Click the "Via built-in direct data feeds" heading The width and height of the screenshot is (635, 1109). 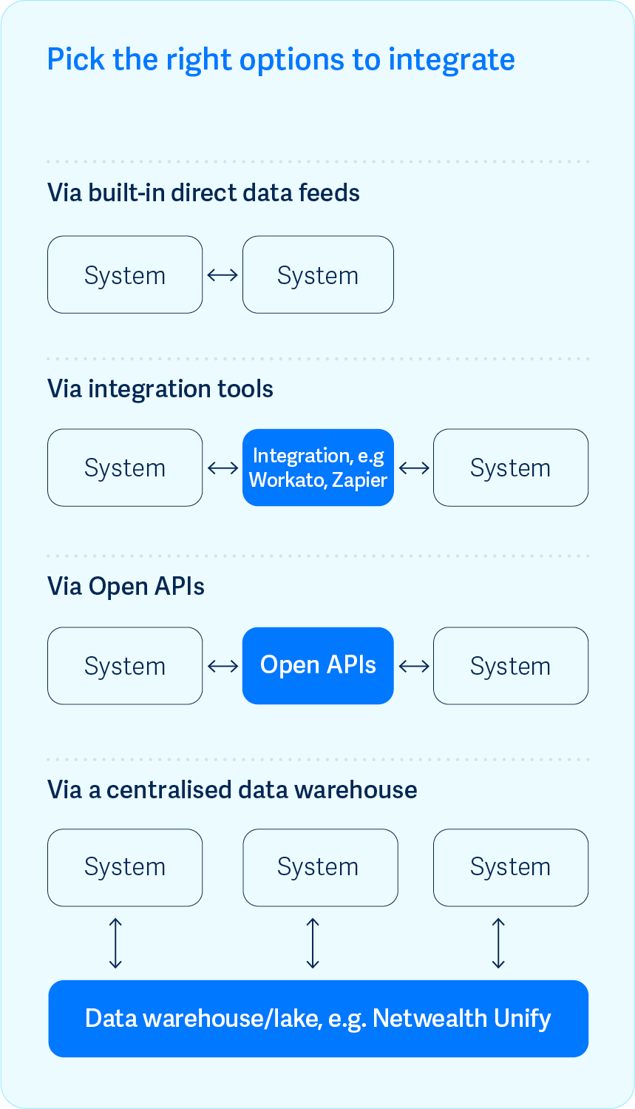(x=203, y=193)
